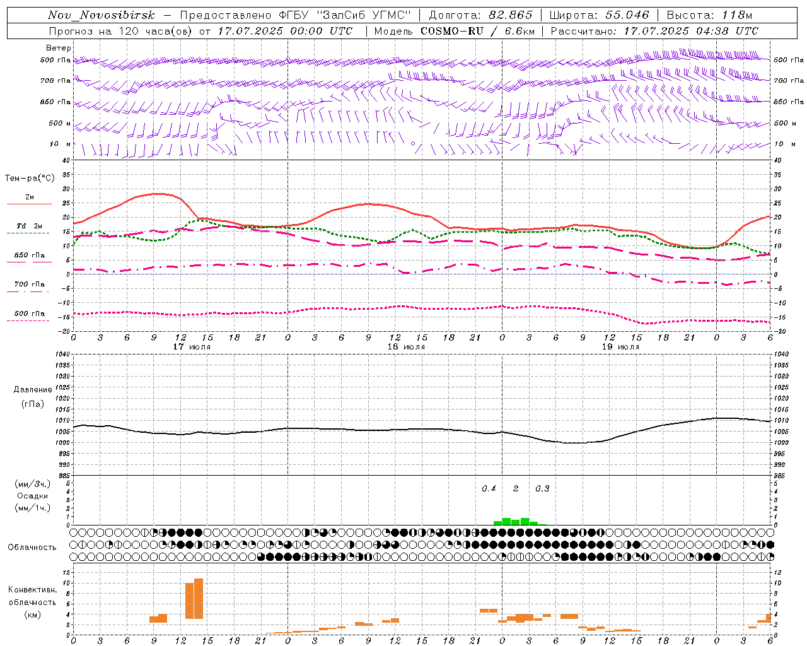
Task: Click the Тем-ра(°C) axis title
Action: 30,179
